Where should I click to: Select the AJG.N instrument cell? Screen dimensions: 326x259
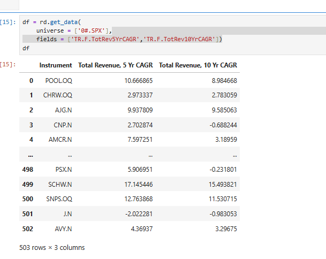tap(63, 110)
